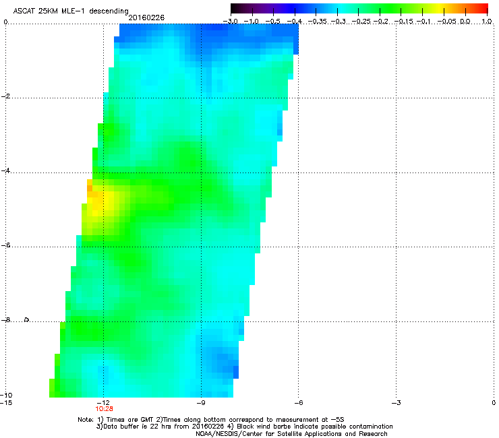This screenshot has height=438, width=499.
Task: Click the '1.0' color scale label
Action: 487,22
